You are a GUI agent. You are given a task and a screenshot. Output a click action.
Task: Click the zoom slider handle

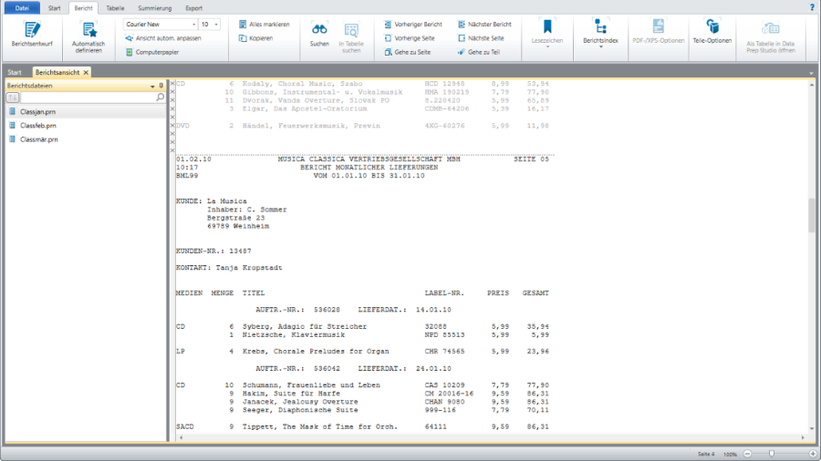click(772, 453)
